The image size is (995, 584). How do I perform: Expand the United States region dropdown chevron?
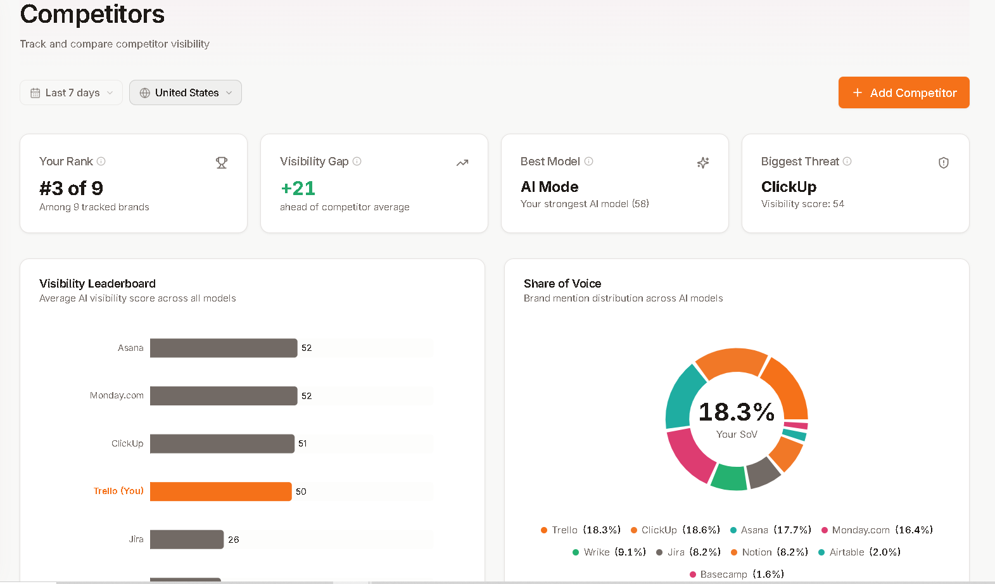tap(229, 93)
